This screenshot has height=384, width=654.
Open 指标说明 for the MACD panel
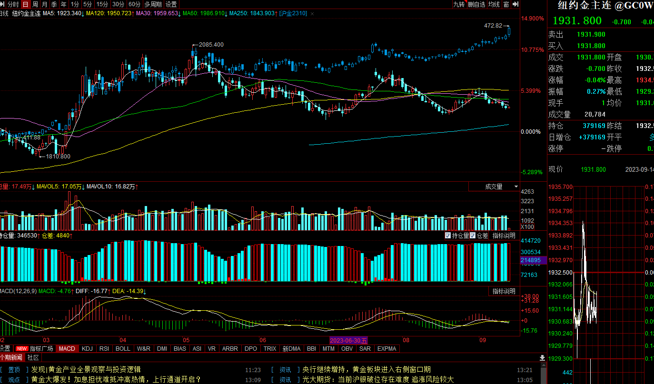(504, 291)
